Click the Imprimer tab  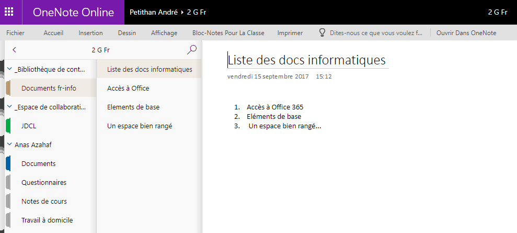(x=290, y=33)
